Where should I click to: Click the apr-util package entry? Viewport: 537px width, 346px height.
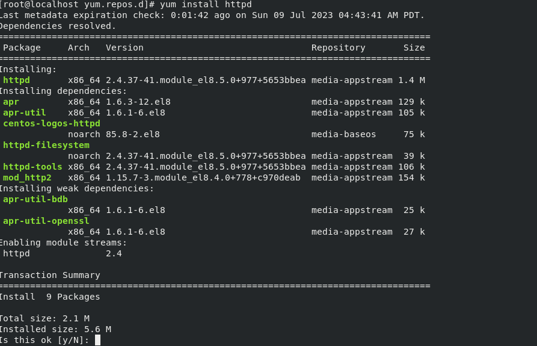pos(24,113)
